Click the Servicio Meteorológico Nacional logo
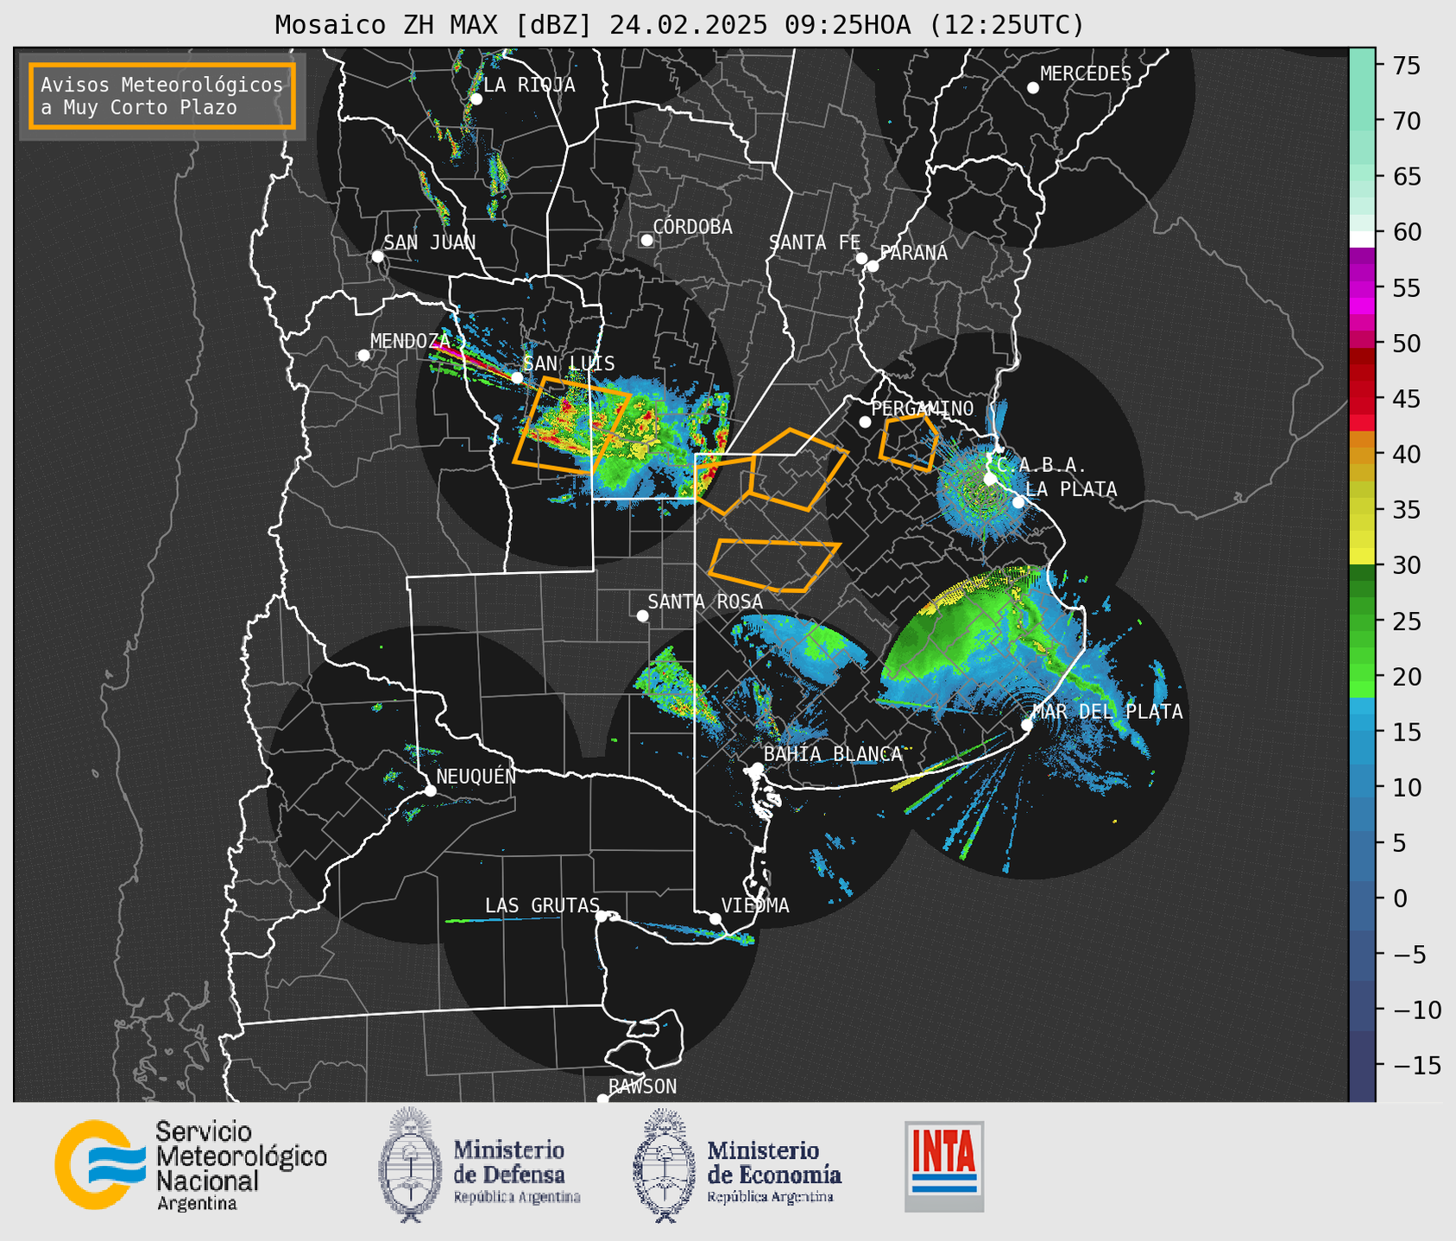 (191, 1165)
